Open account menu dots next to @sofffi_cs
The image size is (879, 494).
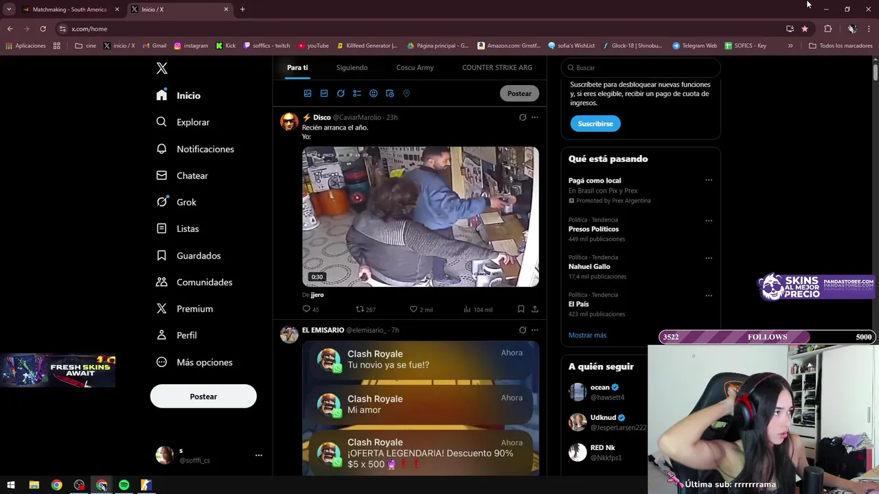click(x=258, y=455)
